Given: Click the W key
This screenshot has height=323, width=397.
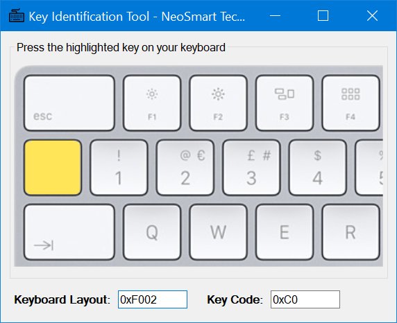Looking at the screenshot, I should 218,232.
